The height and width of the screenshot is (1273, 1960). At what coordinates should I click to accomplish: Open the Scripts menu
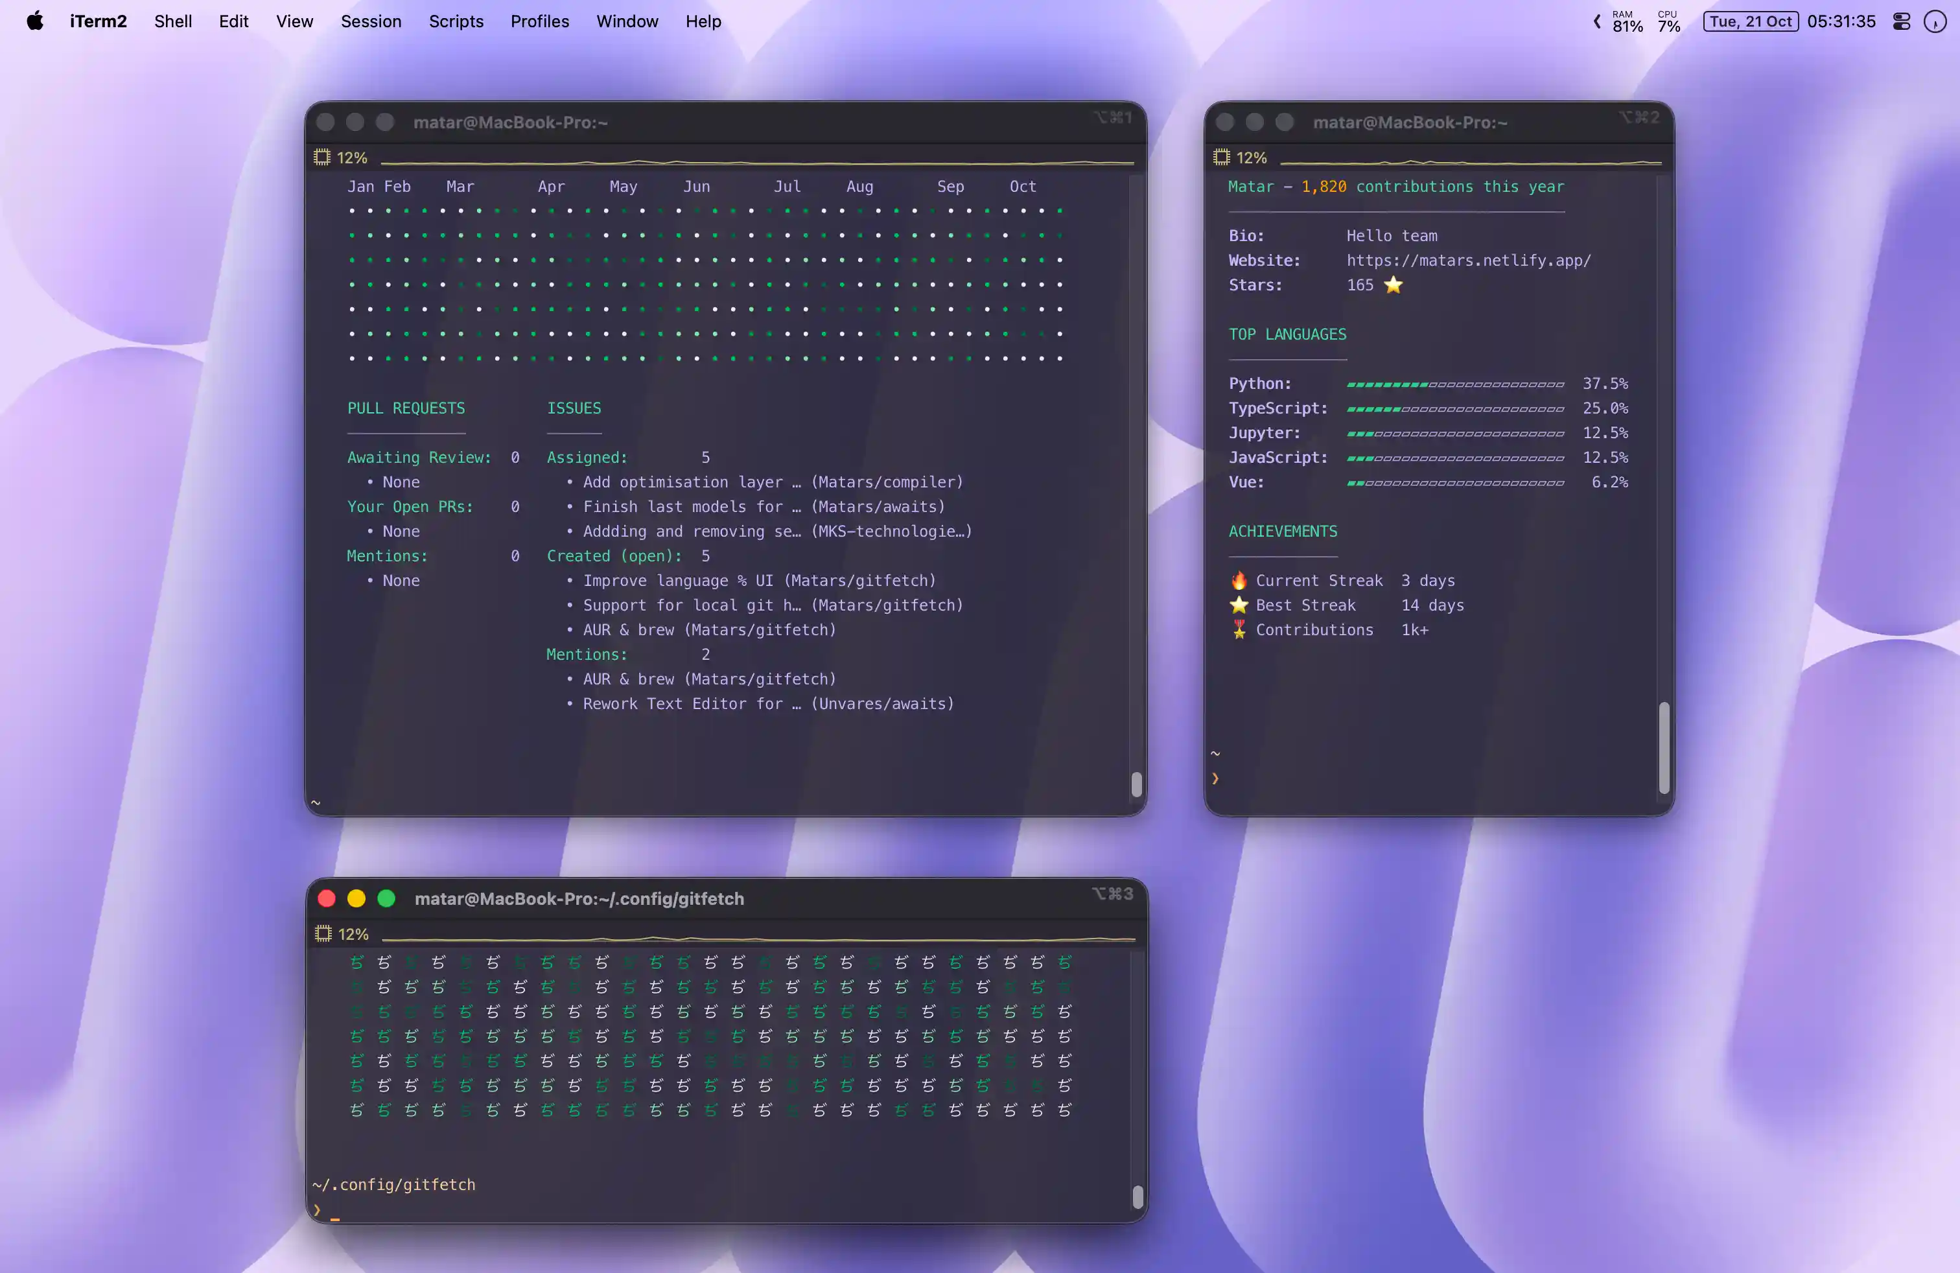coord(456,21)
